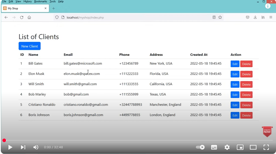Viewport: 276px width, 154px height.
Task: Play the video
Action: point(10,147)
